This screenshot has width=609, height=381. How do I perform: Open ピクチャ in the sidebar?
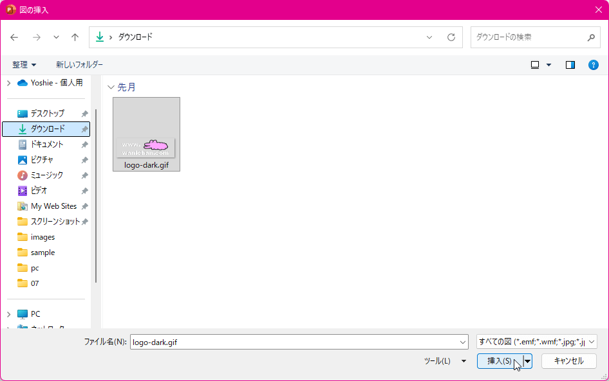coord(42,160)
